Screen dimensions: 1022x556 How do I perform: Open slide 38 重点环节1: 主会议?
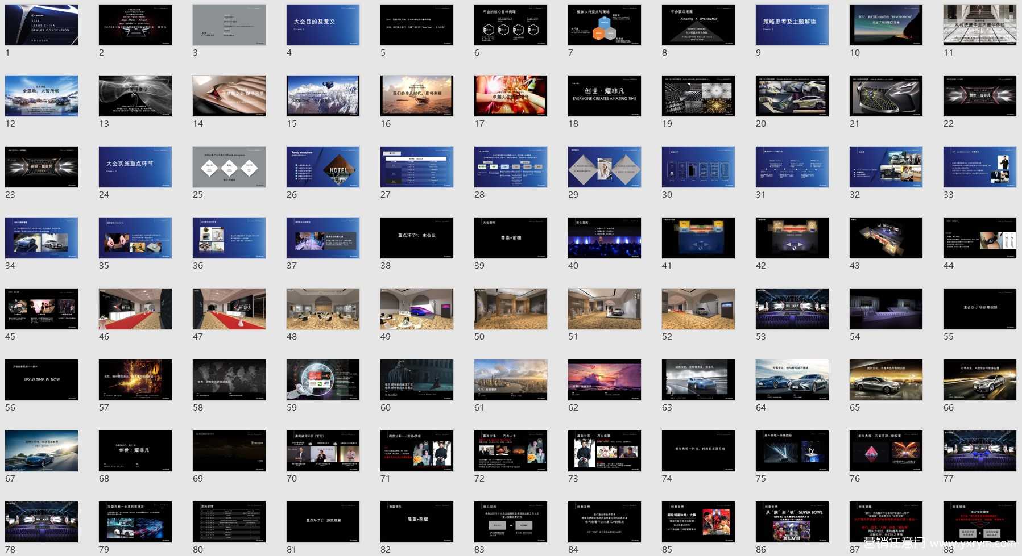coord(417,238)
